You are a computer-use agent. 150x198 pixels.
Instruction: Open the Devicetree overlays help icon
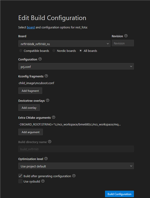point(48,100)
